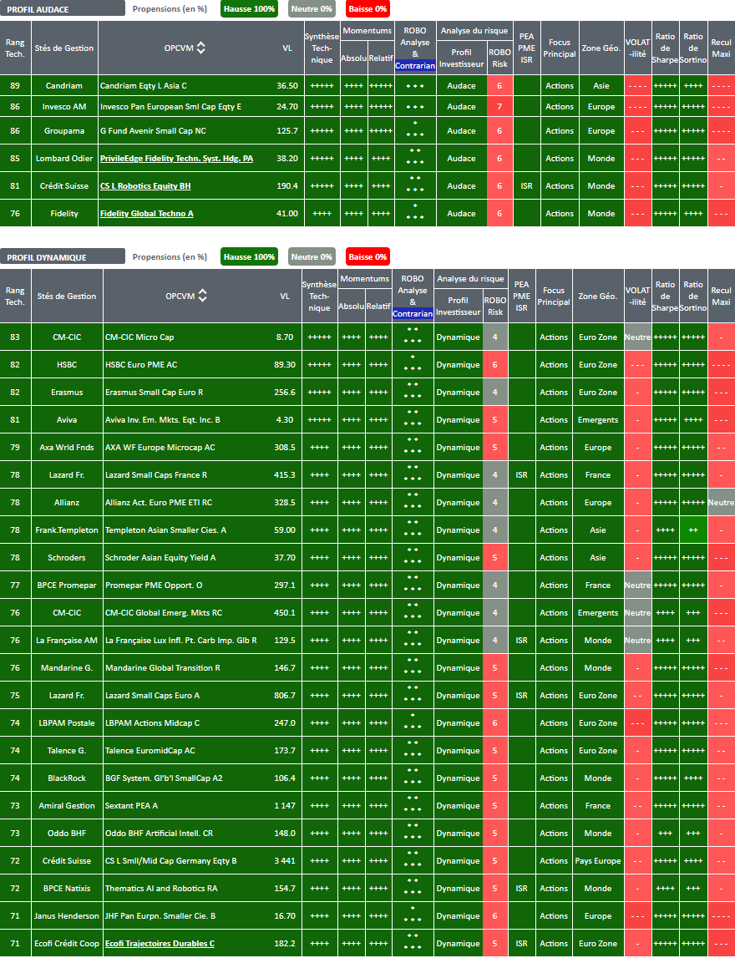Click Erasmus Small Cap Euro R fund name

[154, 393]
